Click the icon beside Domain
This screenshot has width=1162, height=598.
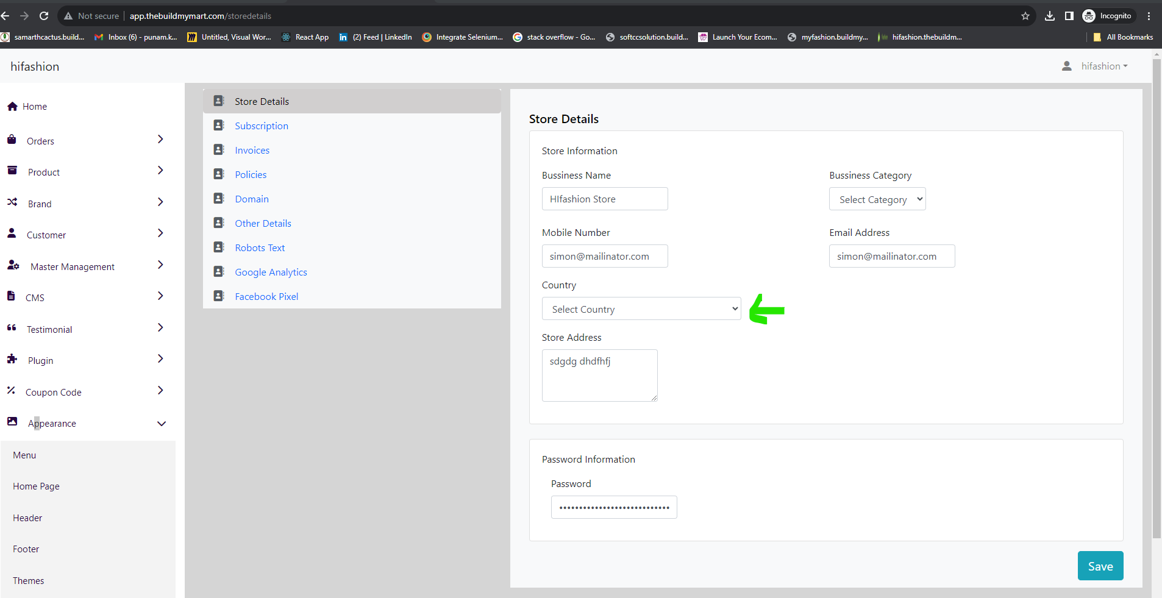[219, 198]
